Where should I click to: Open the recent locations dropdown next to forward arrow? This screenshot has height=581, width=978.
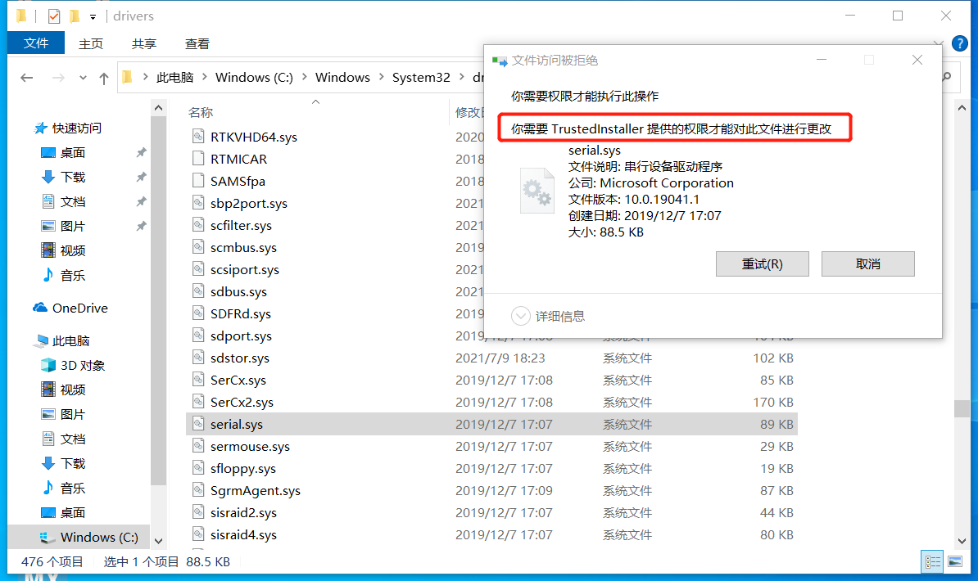(x=82, y=77)
